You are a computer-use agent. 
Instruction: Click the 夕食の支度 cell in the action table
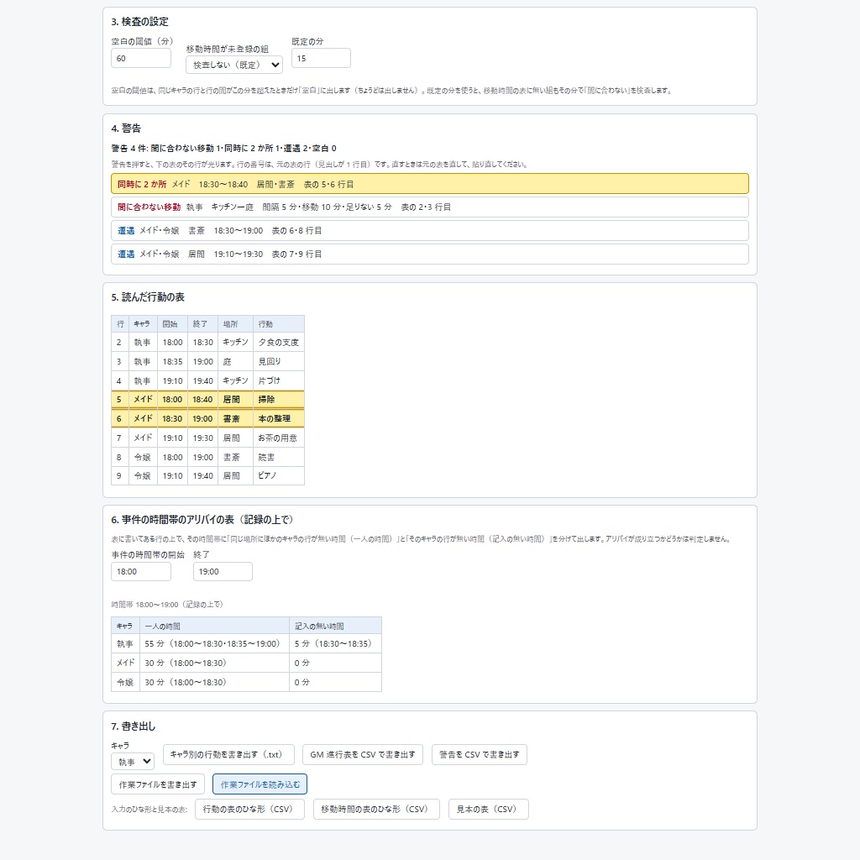279,343
